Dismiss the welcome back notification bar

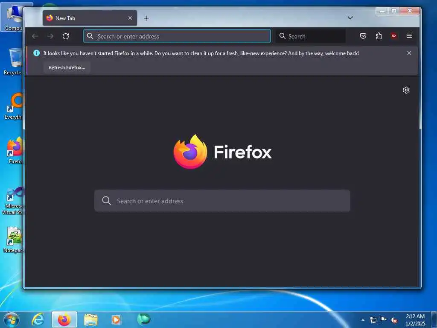click(x=409, y=53)
